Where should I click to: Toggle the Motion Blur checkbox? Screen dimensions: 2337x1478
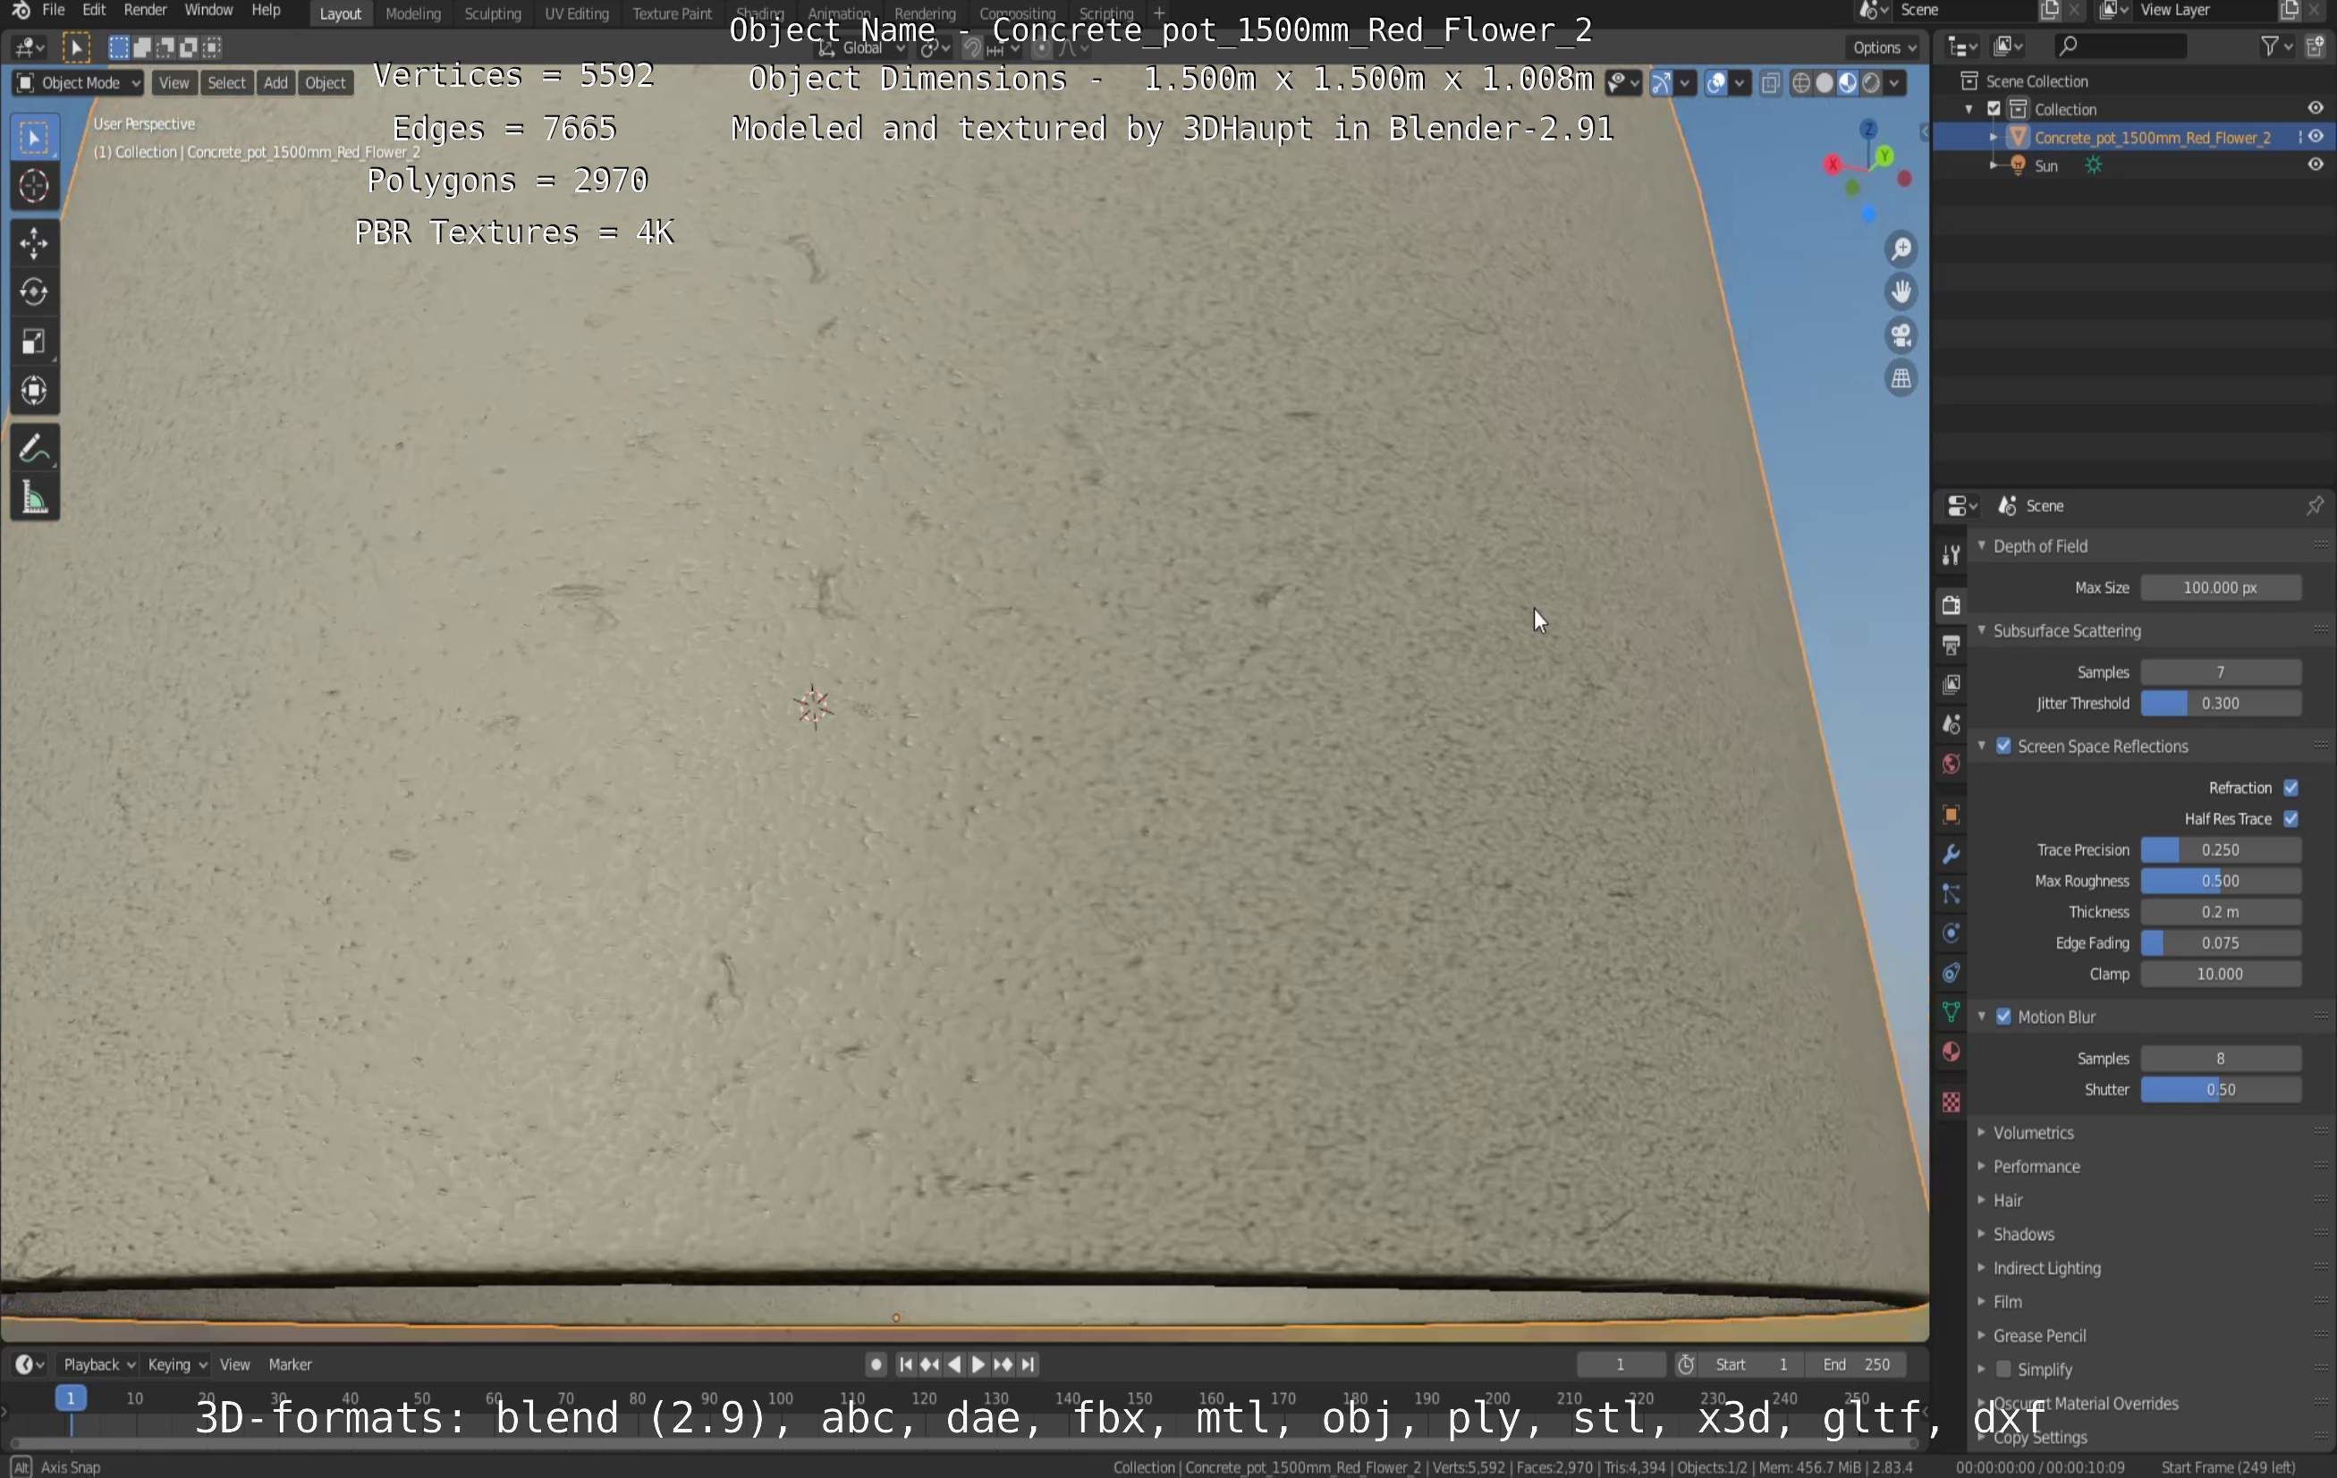pos(2003,1016)
